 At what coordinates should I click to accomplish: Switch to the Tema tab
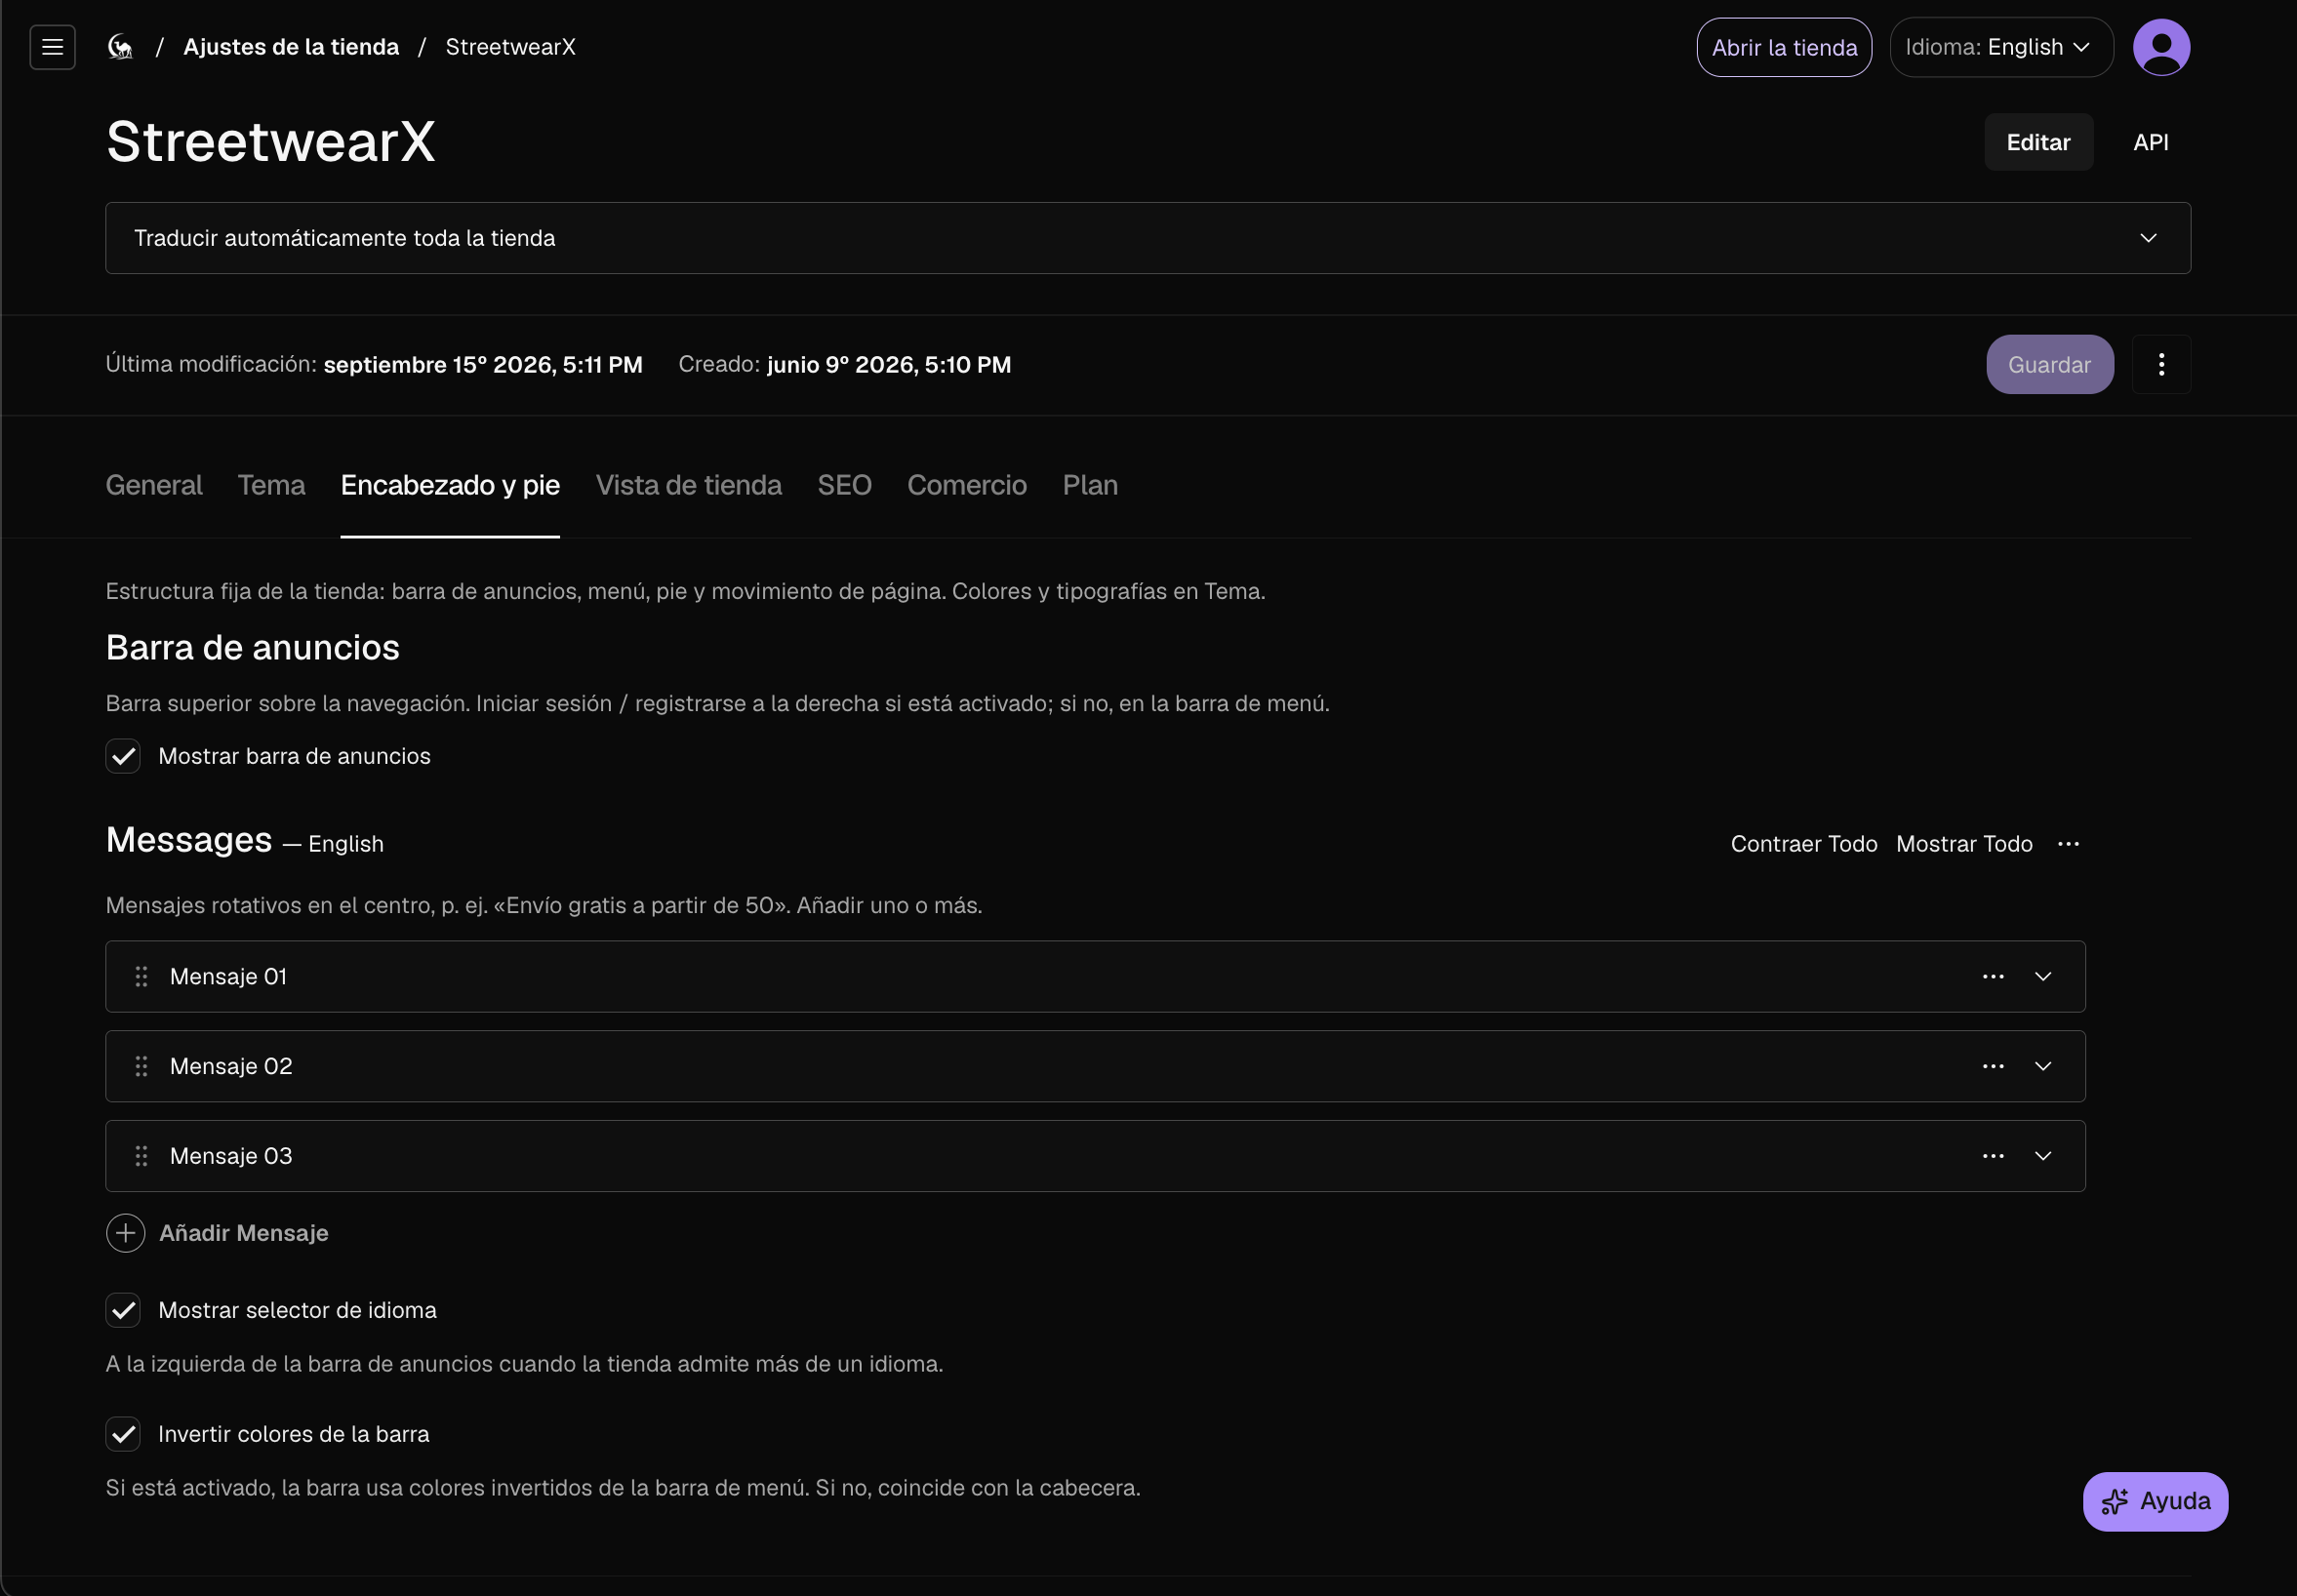click(x=271, y=485)
